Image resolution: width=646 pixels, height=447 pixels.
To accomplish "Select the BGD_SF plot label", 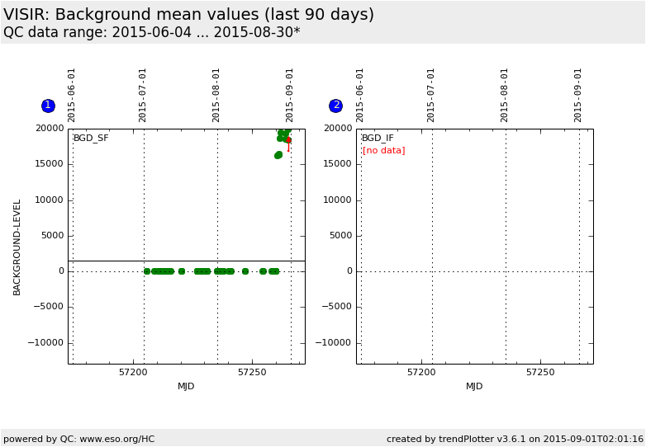I will 91,139.
